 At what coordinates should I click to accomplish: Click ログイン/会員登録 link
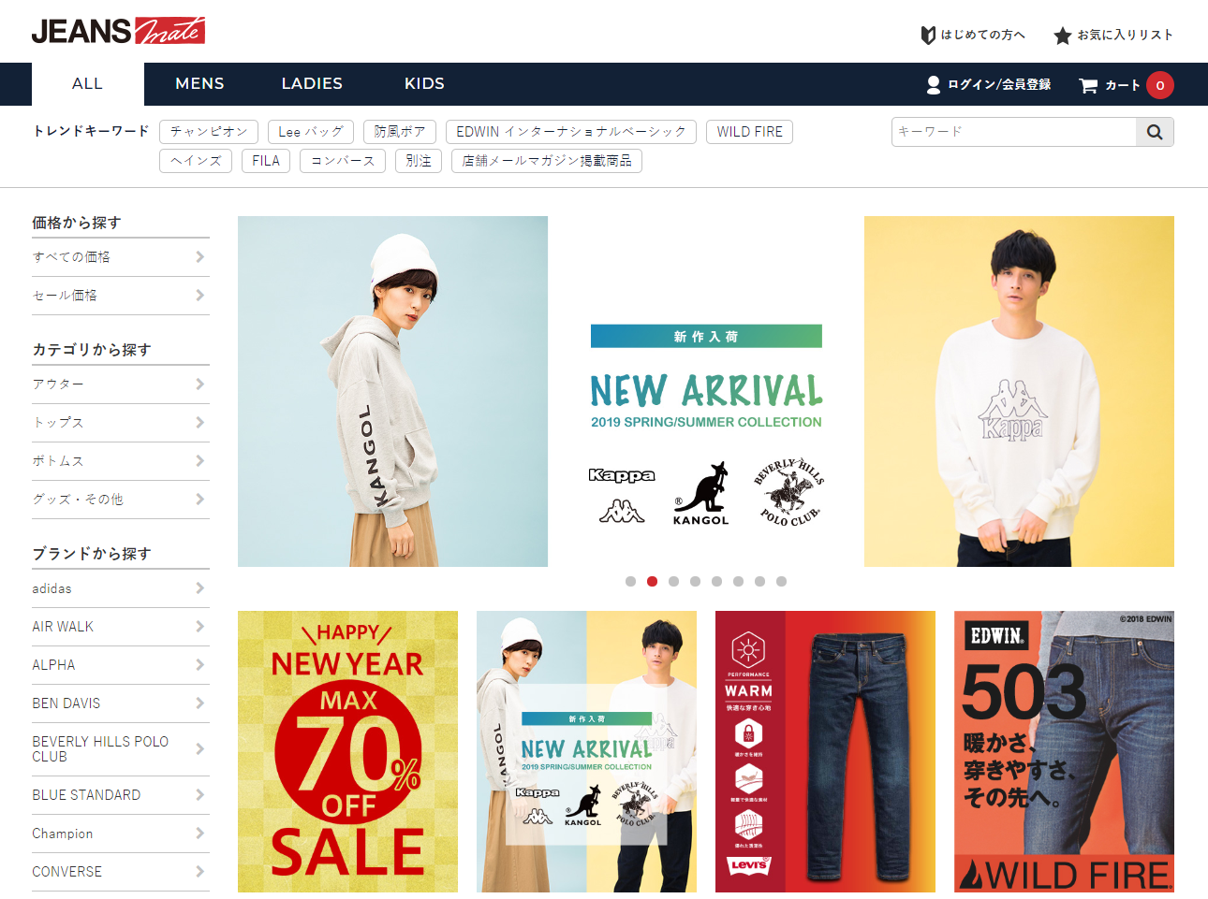pos(999,84)
